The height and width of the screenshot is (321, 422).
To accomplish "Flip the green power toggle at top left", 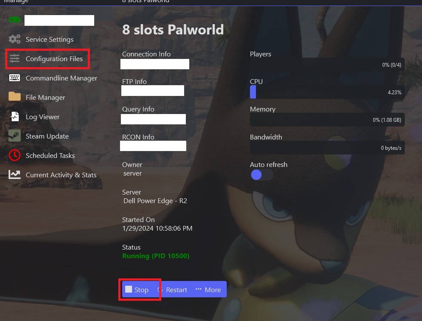I will (x=14, y=19).
